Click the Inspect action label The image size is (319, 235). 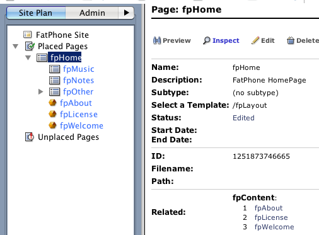coord(226,40)
